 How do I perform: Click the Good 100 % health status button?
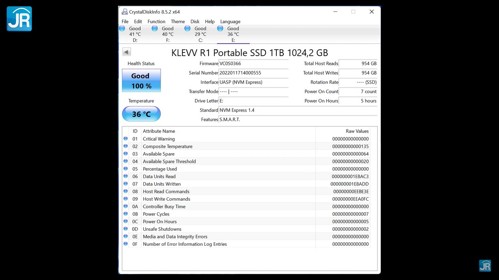click(141, 80)
